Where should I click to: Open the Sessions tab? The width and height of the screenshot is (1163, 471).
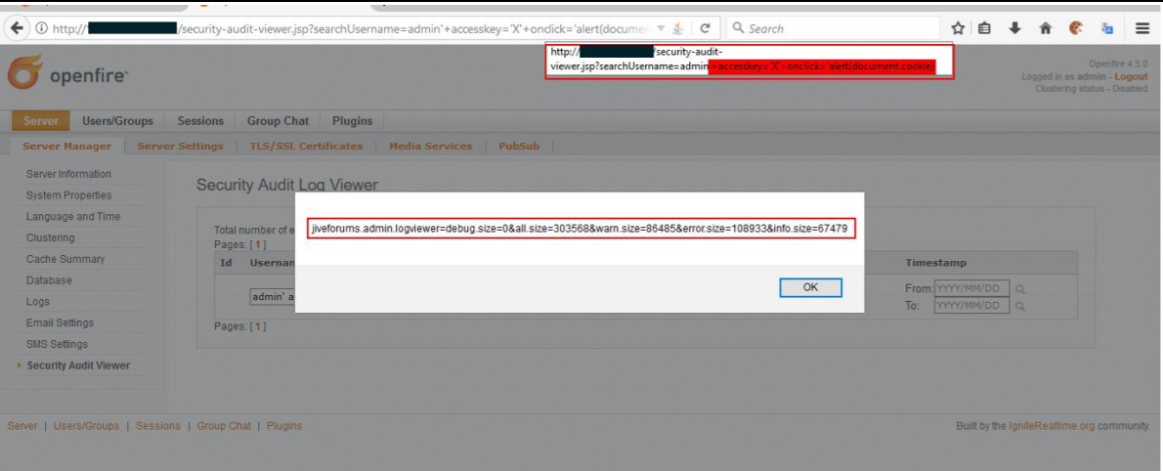pos(200,121)
